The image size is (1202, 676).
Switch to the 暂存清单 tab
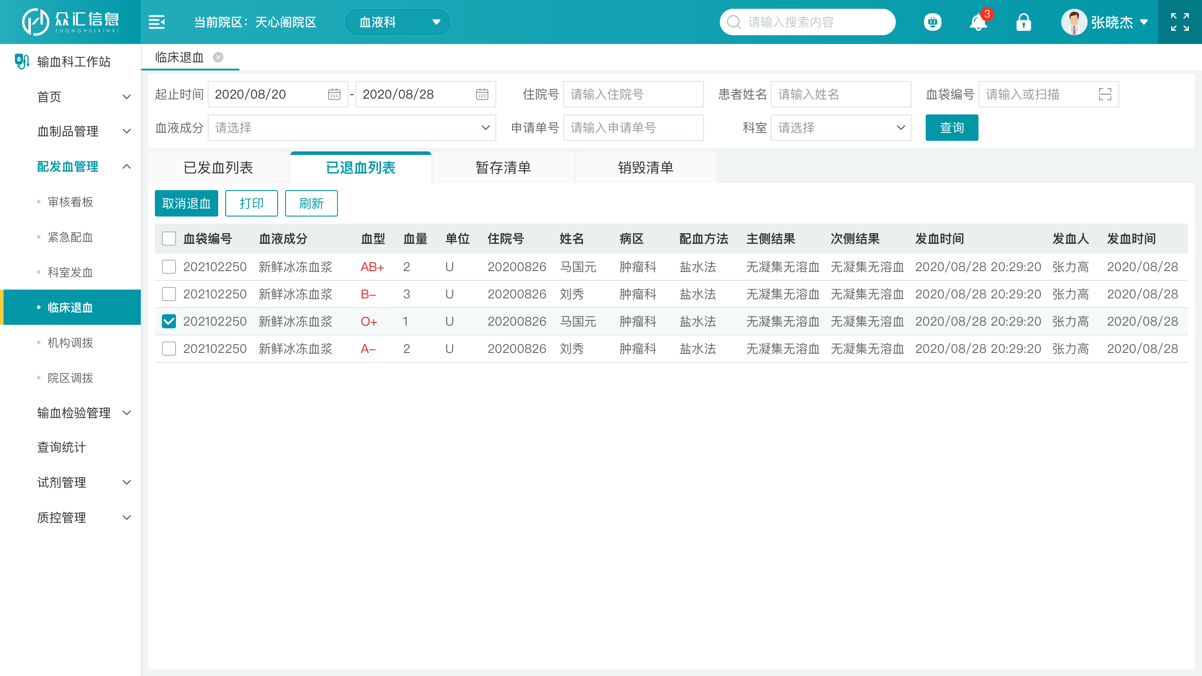pos(503,167)
